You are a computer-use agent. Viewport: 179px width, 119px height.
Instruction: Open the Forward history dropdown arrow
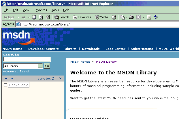tap(29, 17)
